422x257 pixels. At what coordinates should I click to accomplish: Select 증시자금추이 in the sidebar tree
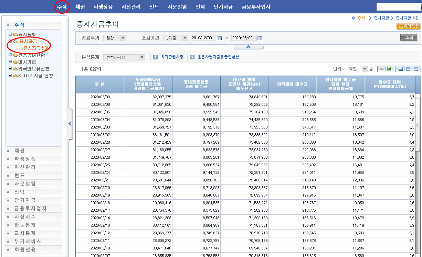pyautogui.click(x=36, y=48)
